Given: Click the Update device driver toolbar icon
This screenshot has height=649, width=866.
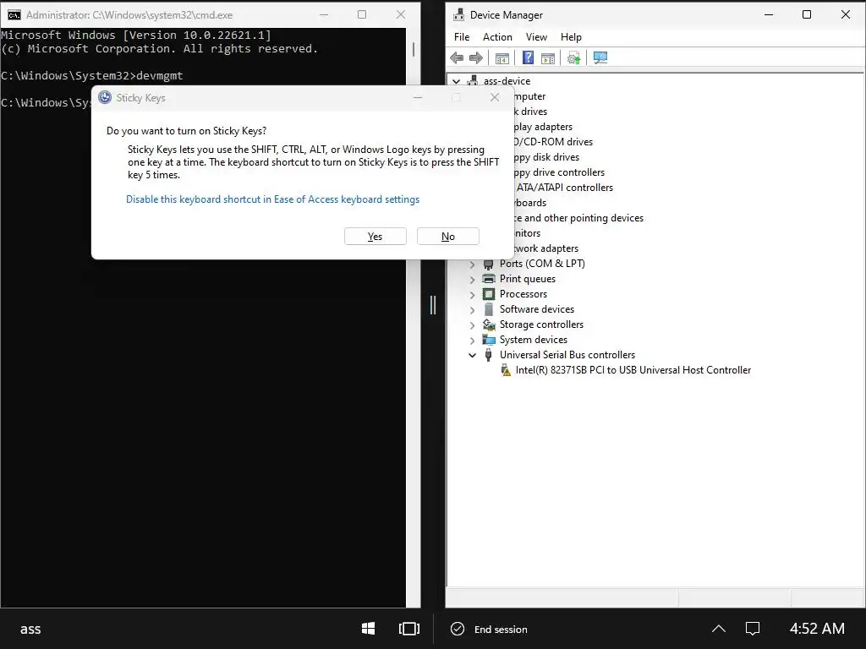Looking at the screenshot, I should (574, 58).
